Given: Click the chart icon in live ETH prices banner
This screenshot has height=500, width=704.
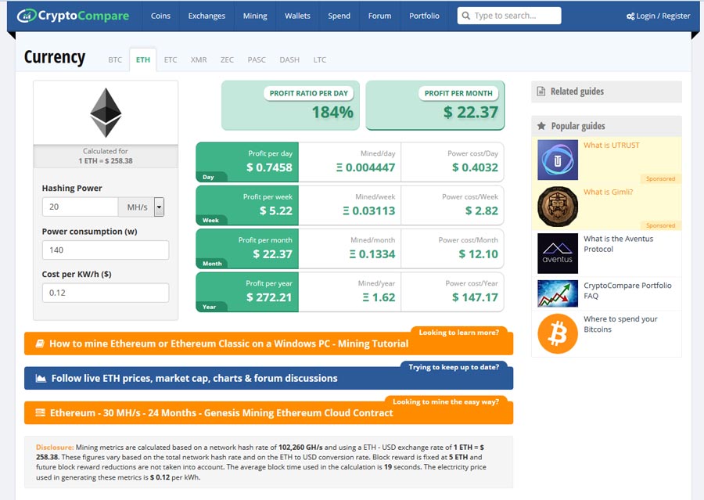Looking at the screenshot, I should [x=41, y=378].
